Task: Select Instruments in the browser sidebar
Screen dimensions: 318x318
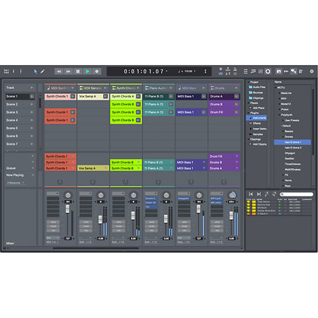Action: pyautogui.click(x=257, y=118)
